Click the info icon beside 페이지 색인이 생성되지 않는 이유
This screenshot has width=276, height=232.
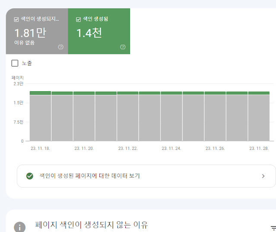tap(19, 227)
